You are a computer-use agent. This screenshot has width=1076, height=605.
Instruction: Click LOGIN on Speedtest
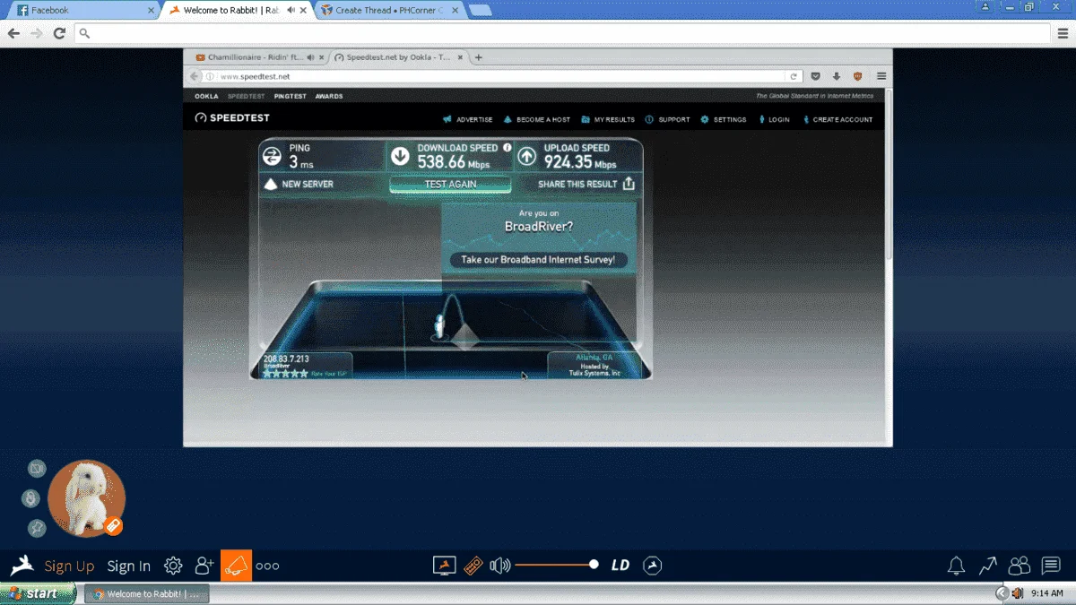point(774,119)
